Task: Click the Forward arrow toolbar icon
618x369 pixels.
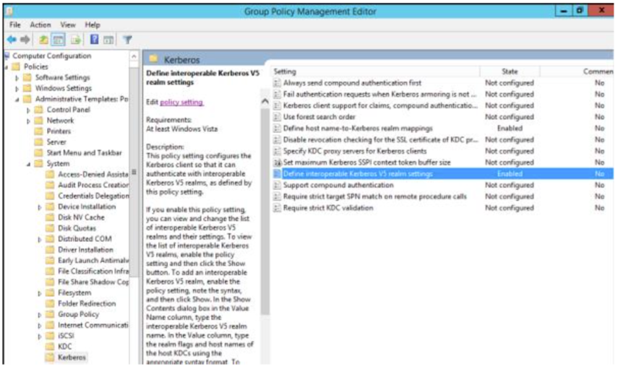Action: coord(25,40)
